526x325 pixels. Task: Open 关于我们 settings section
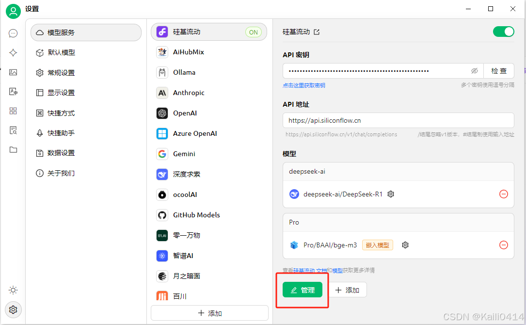click(x=86, y=173)
